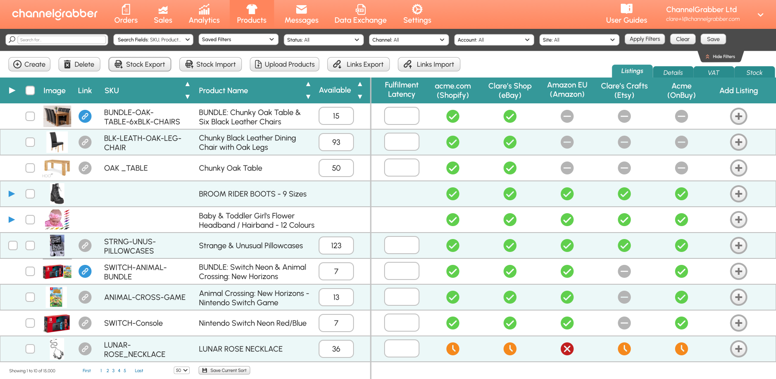Click the Search for input field
This screenshot has height=379, width=776.
63,40
